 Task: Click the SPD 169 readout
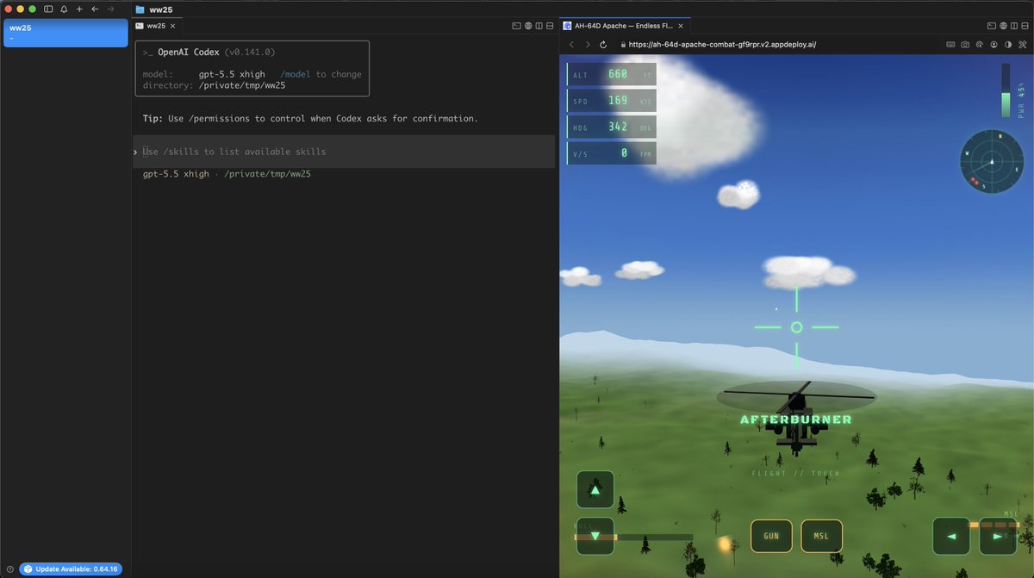pos(611,101)
